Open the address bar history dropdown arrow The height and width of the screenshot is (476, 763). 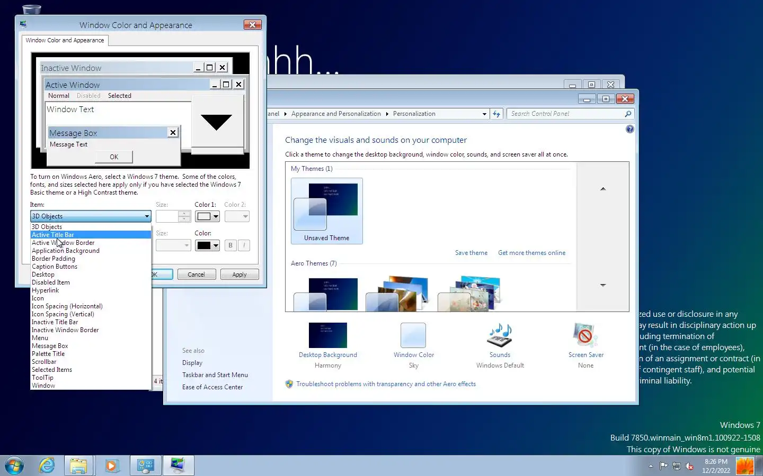click(x=484, y=114)
